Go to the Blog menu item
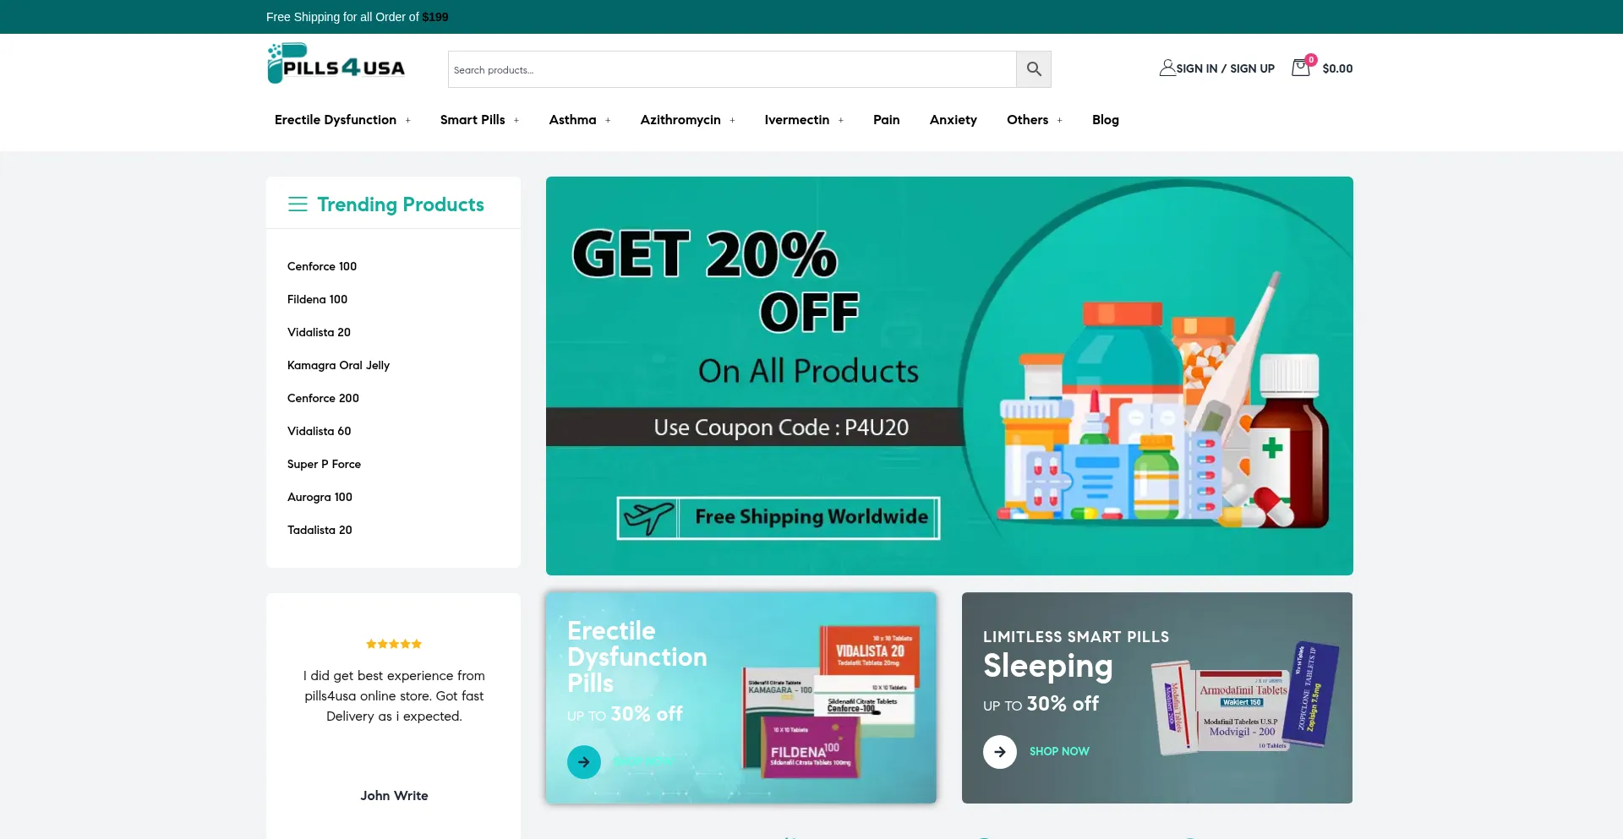The height and width of the screenshot is (839, 1623). click(x=1105, y=120)
